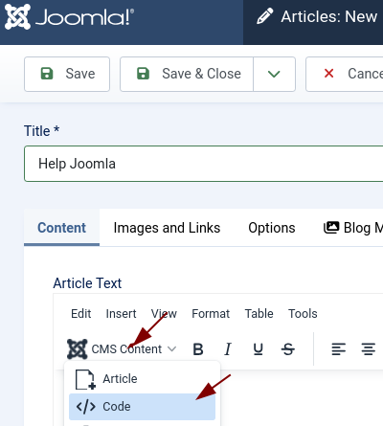This screenshot has width=383, height=426.
Task: Click the Articles: New page heading
Action: [x=329, y=16]
